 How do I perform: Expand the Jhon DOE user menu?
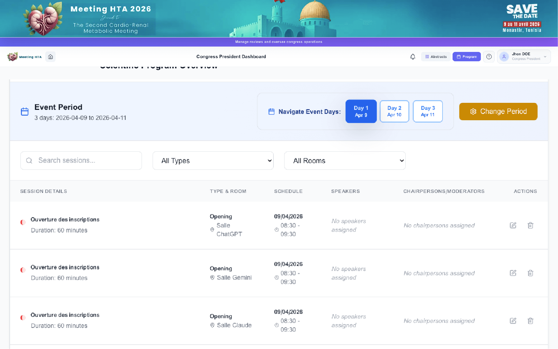tap(524, 57)
